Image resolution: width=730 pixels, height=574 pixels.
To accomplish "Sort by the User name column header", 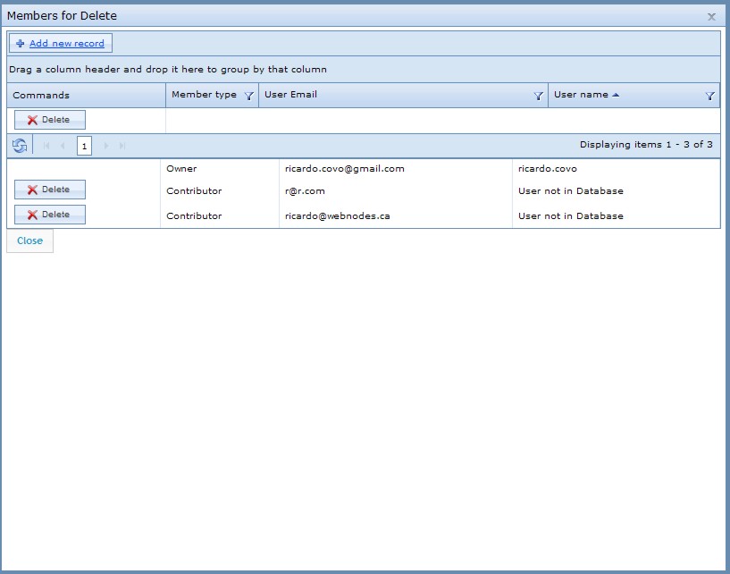I will pos(581,95).
